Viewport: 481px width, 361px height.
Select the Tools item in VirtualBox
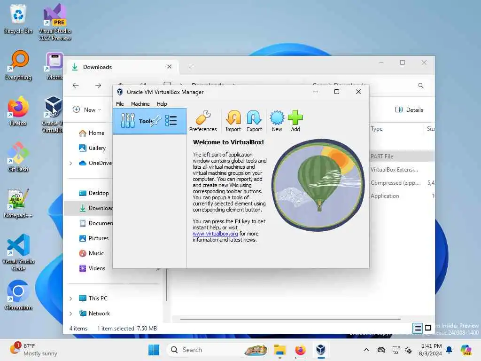[x=150, y=121]
